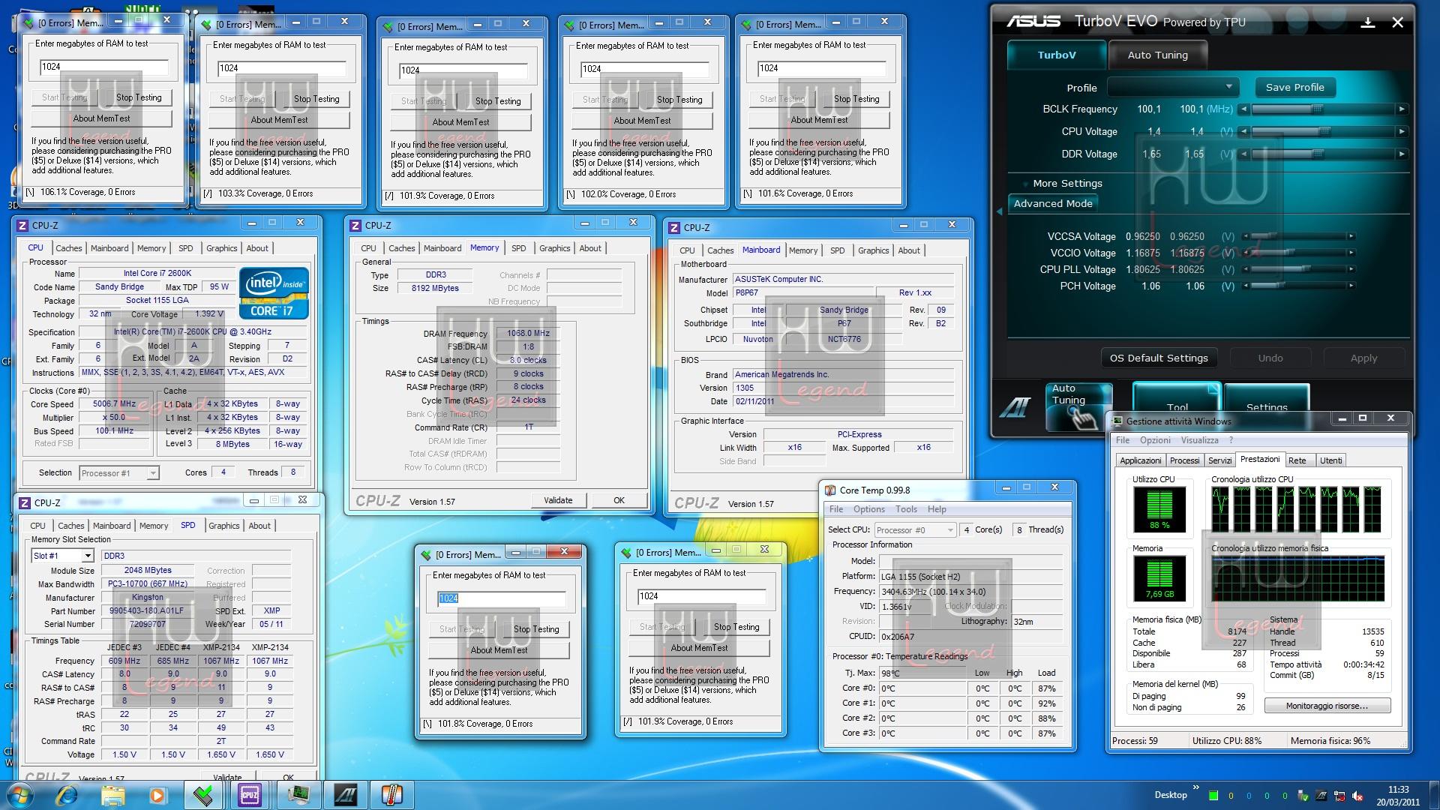
Task: Increase BCLK Frequency with right arrow
Action: pos(1400,109)
